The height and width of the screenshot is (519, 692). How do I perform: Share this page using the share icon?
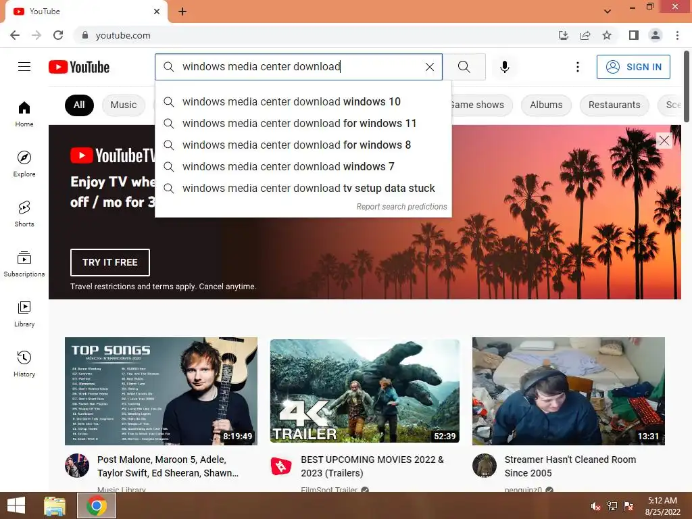pyautogui.click(x=585, y=35)
